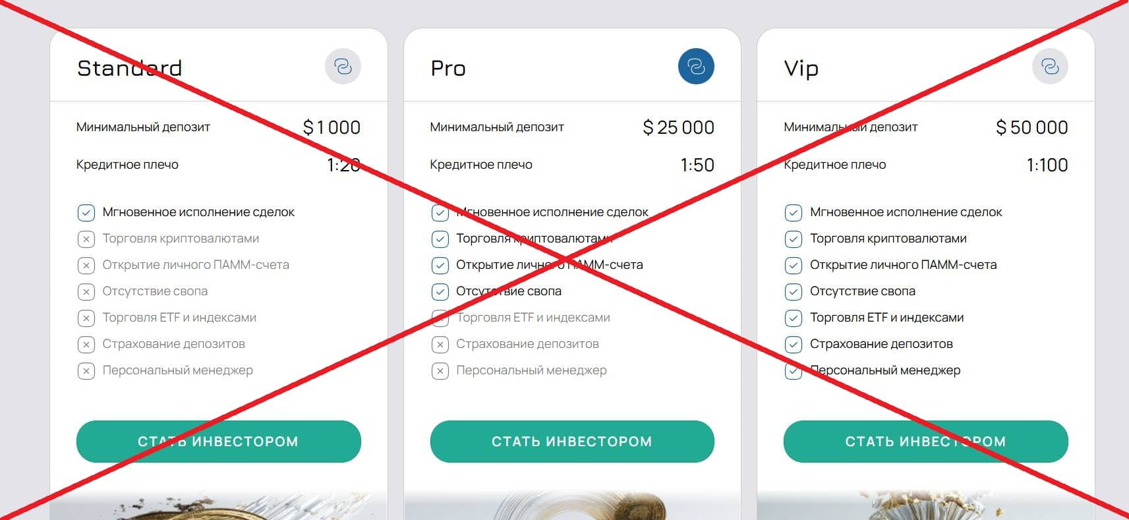Click the Standard plan logo icon
The width and height of the screenshot is (1129, 520).
point(343,67)
